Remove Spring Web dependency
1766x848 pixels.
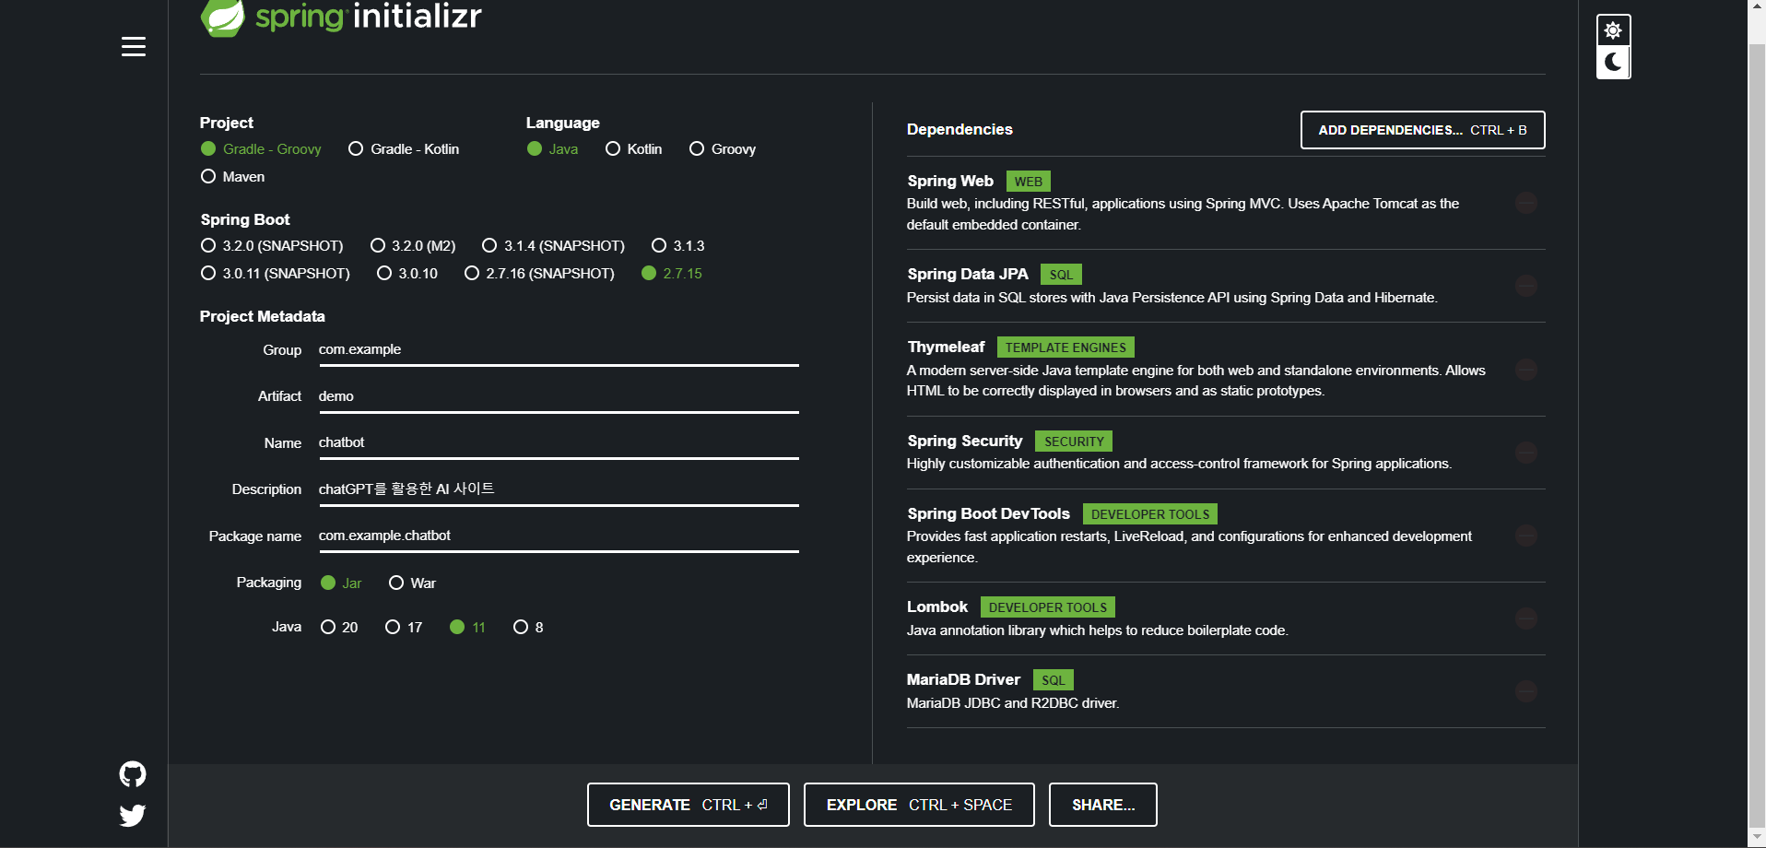pyautogui.click(x=1526, y=203)
